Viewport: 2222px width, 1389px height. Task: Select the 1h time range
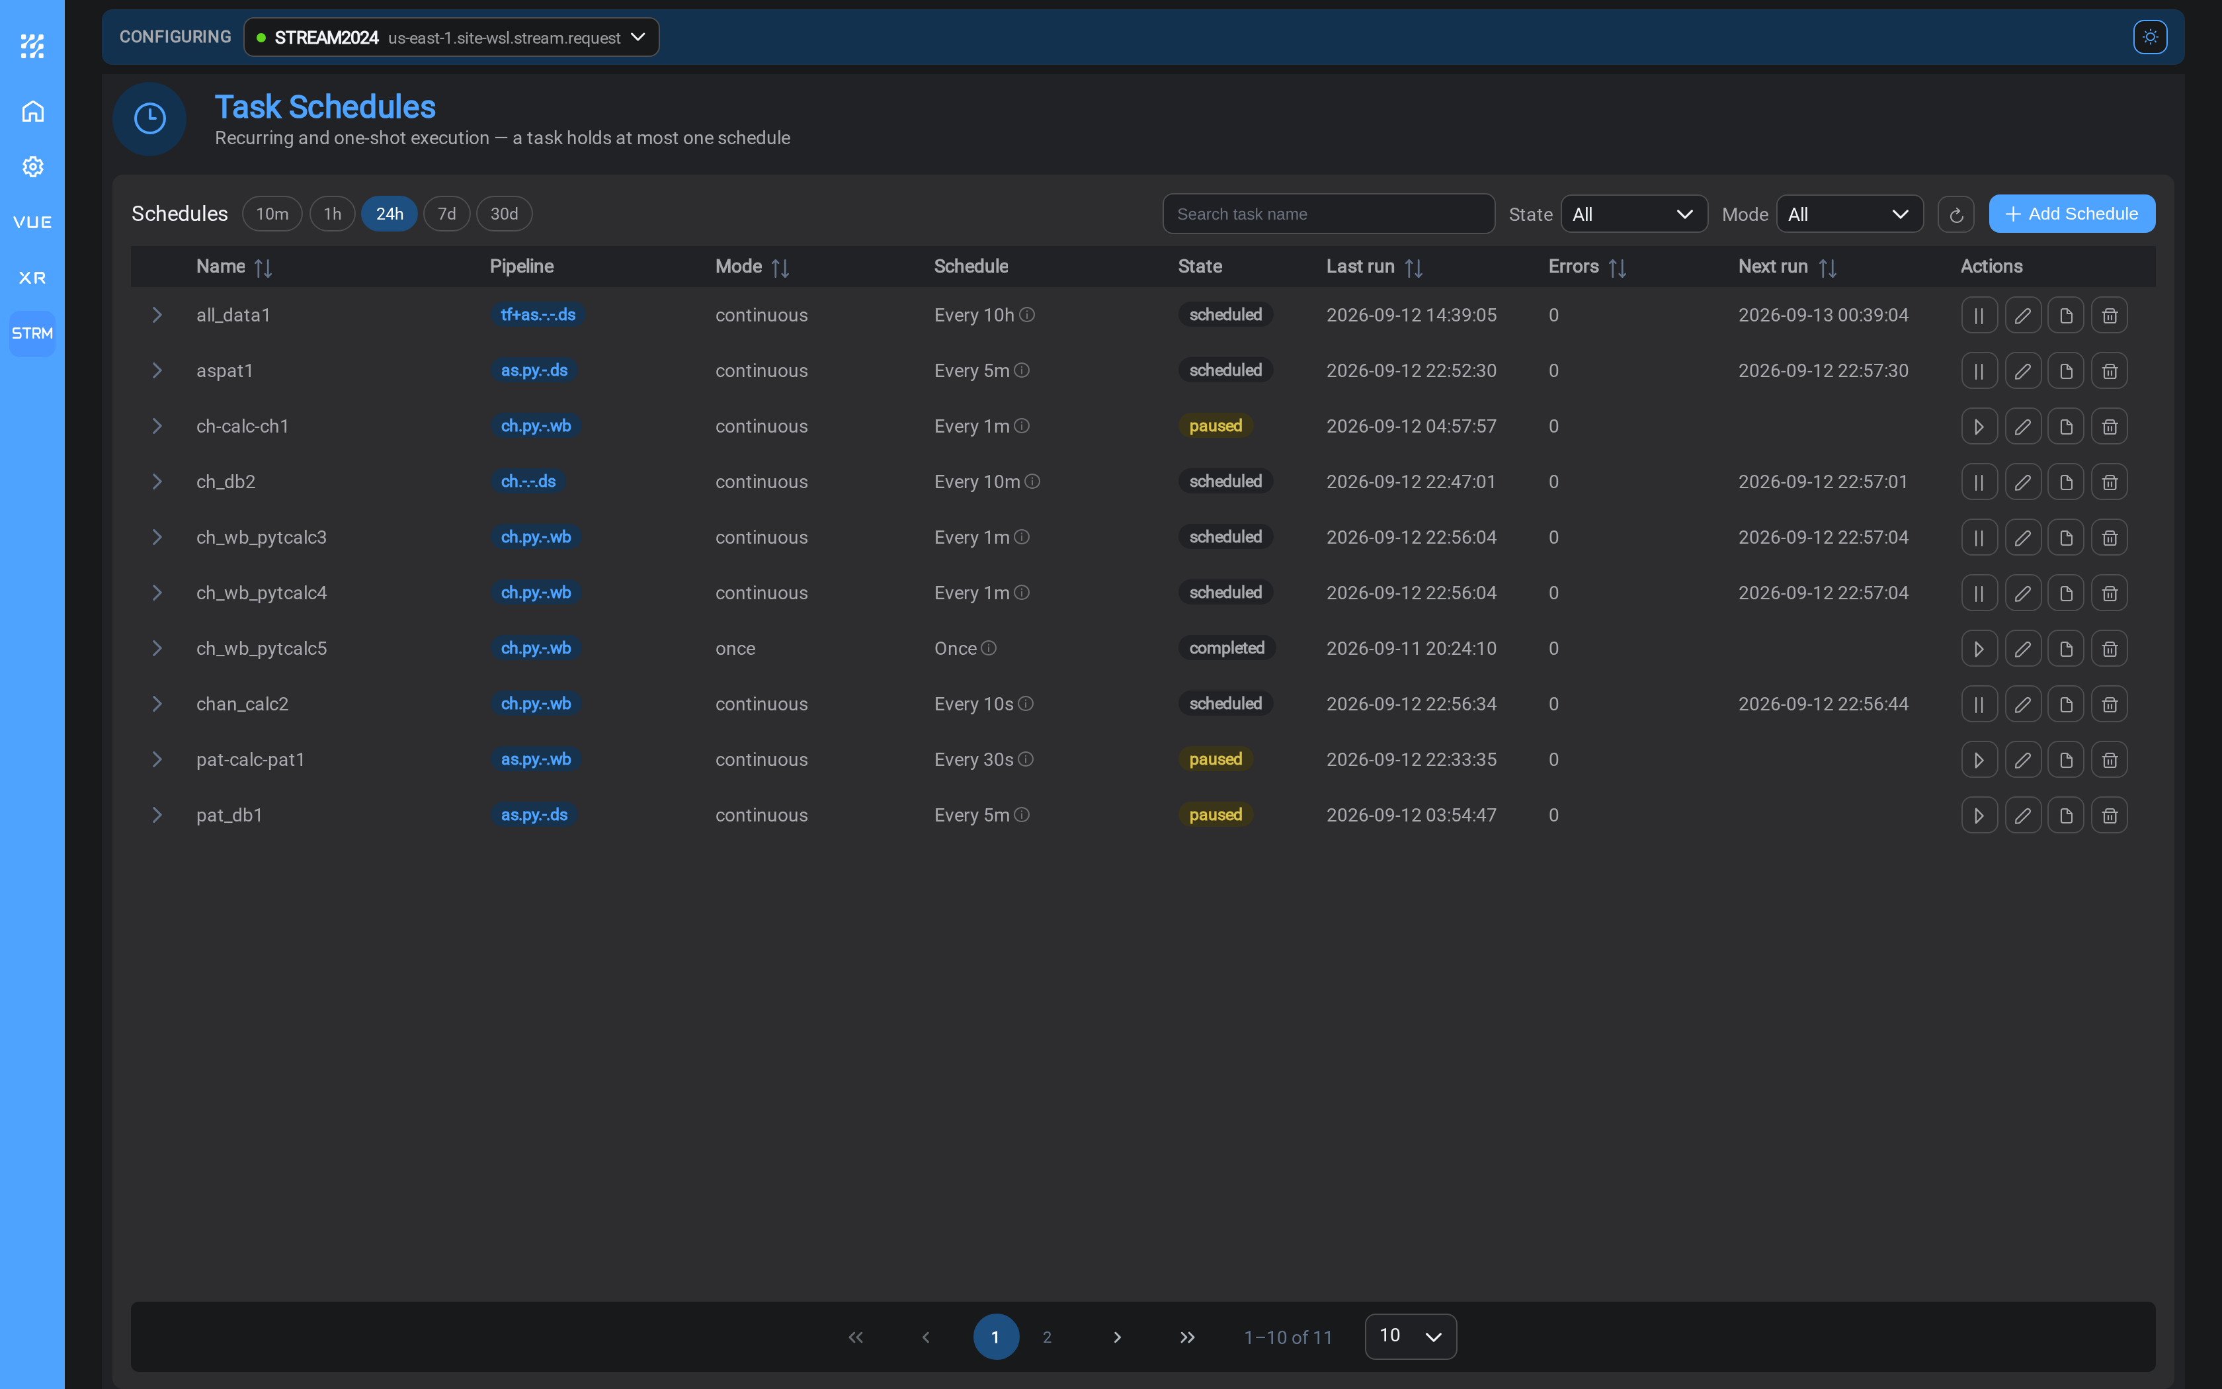click(x=333, y=214)
